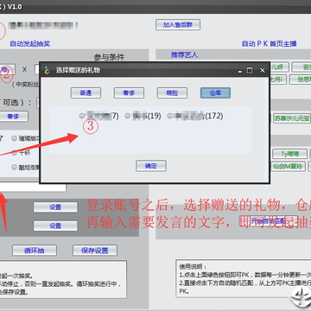Click the 苏寡汐儿元宝 streamer button
Screen dimensions: 311x311
[x=291, y=118]
